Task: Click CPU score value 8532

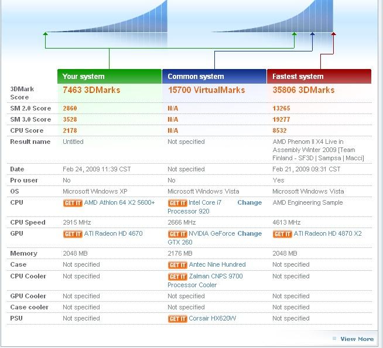Action: pos(279,130)
